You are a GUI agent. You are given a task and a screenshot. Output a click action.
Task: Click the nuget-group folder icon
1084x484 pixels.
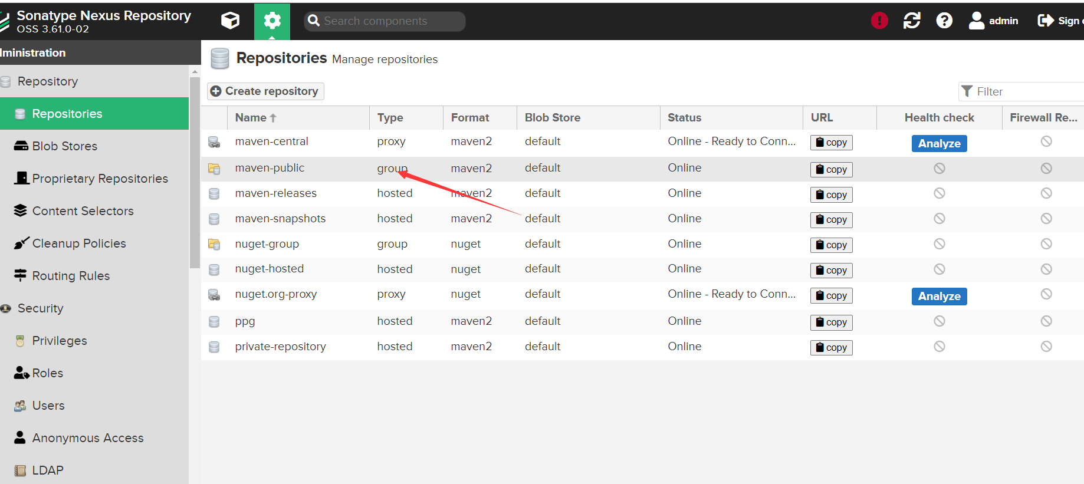[214, 244]
